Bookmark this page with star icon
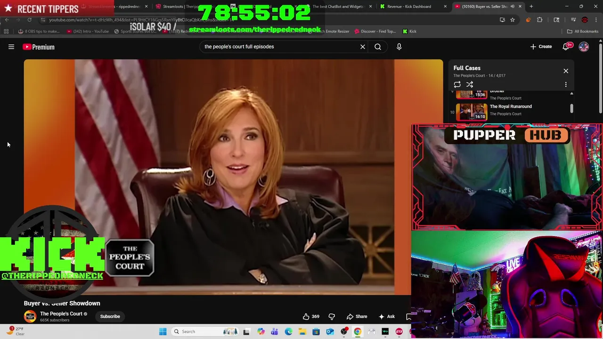This screenshot has height=339, width=603. pyautogui.click(x=513, y=20)
